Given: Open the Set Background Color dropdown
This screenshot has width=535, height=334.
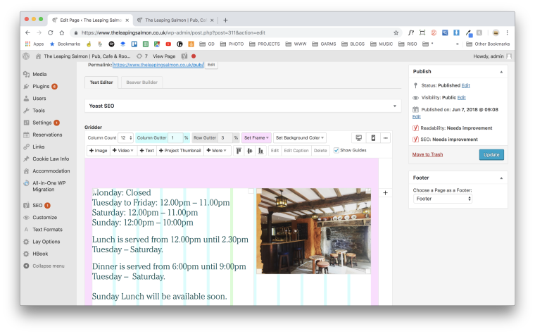Looking at the screenshot, I should coord(299,138).
